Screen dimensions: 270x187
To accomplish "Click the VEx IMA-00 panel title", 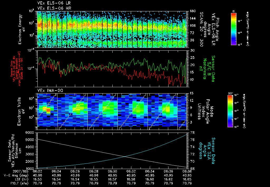I will [x=50, y=90].
